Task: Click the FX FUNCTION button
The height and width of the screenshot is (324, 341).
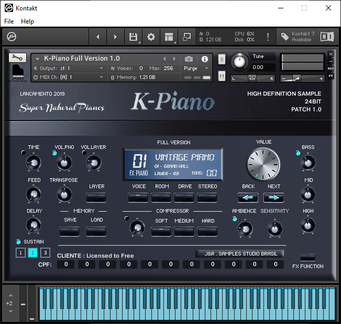Action: [307, 258]
